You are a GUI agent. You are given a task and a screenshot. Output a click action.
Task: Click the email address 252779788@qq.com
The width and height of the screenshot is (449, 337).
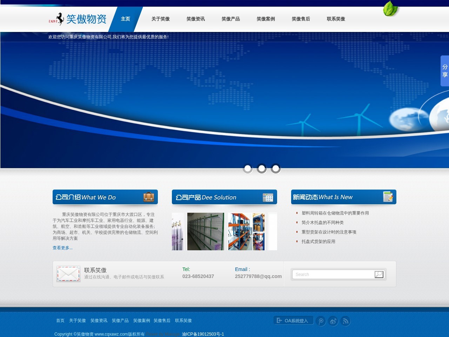pyautogui.click(x=258, y=276)
